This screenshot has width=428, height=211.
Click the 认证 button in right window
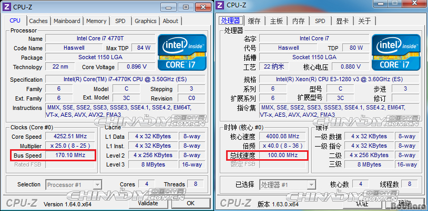coord(362,203)
